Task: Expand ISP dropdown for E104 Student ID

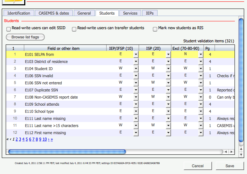Action: pos(168,69)
